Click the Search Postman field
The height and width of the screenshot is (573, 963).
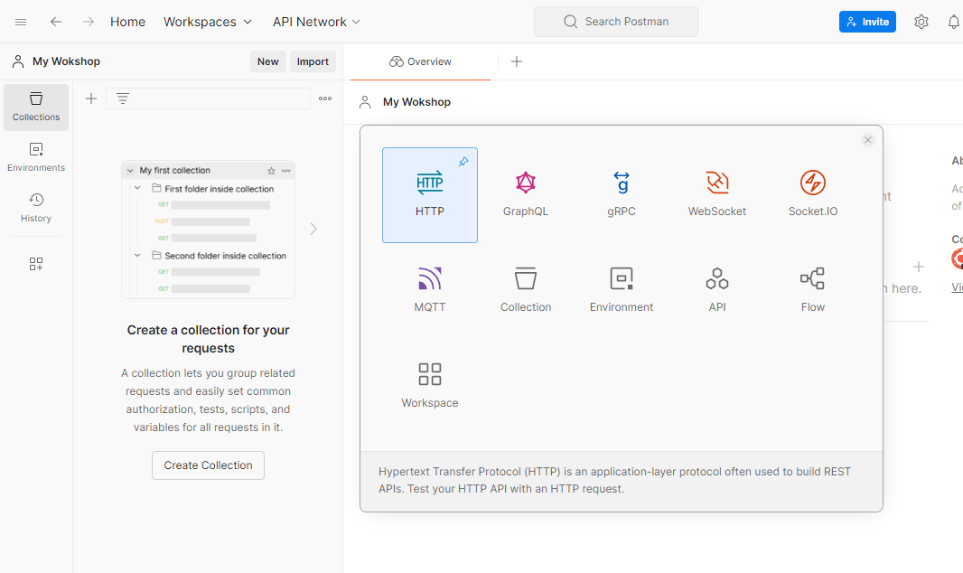pos(616,22)
